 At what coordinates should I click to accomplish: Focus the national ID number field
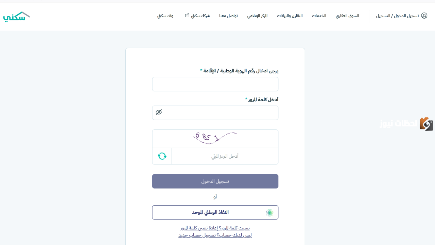(x=215, y=84)
